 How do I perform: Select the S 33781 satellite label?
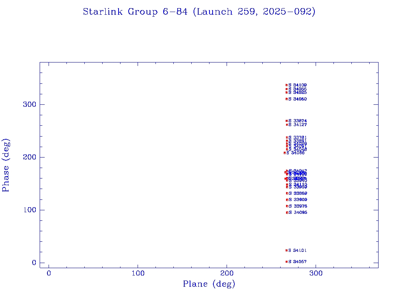pos(297,138)
